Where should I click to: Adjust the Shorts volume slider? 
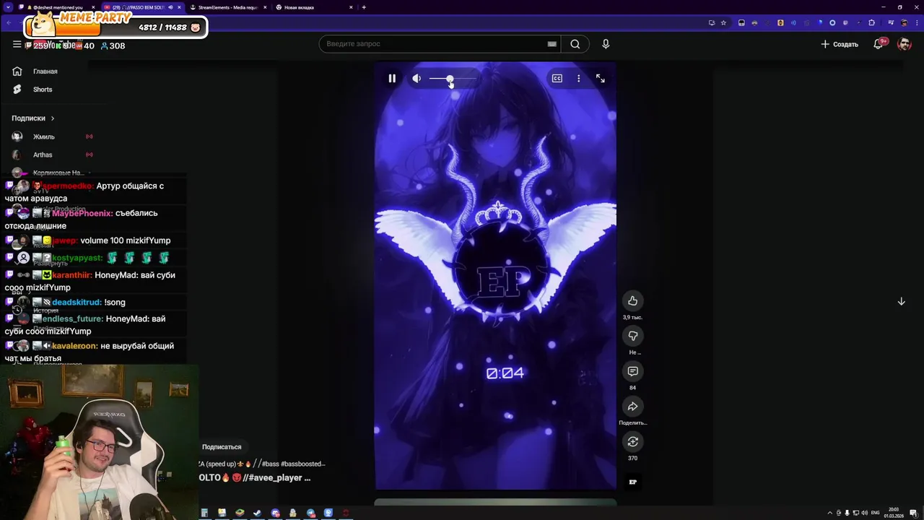pyautogui.click(x=453, y=78)
